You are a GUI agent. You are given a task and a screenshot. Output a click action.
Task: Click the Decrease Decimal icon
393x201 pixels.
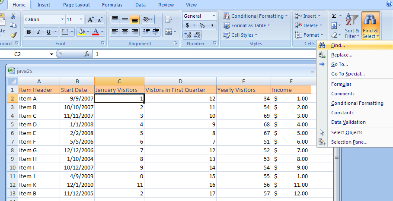(x=197, y=35)
